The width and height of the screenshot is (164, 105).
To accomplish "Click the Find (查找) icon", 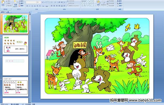I will (119, 1).
